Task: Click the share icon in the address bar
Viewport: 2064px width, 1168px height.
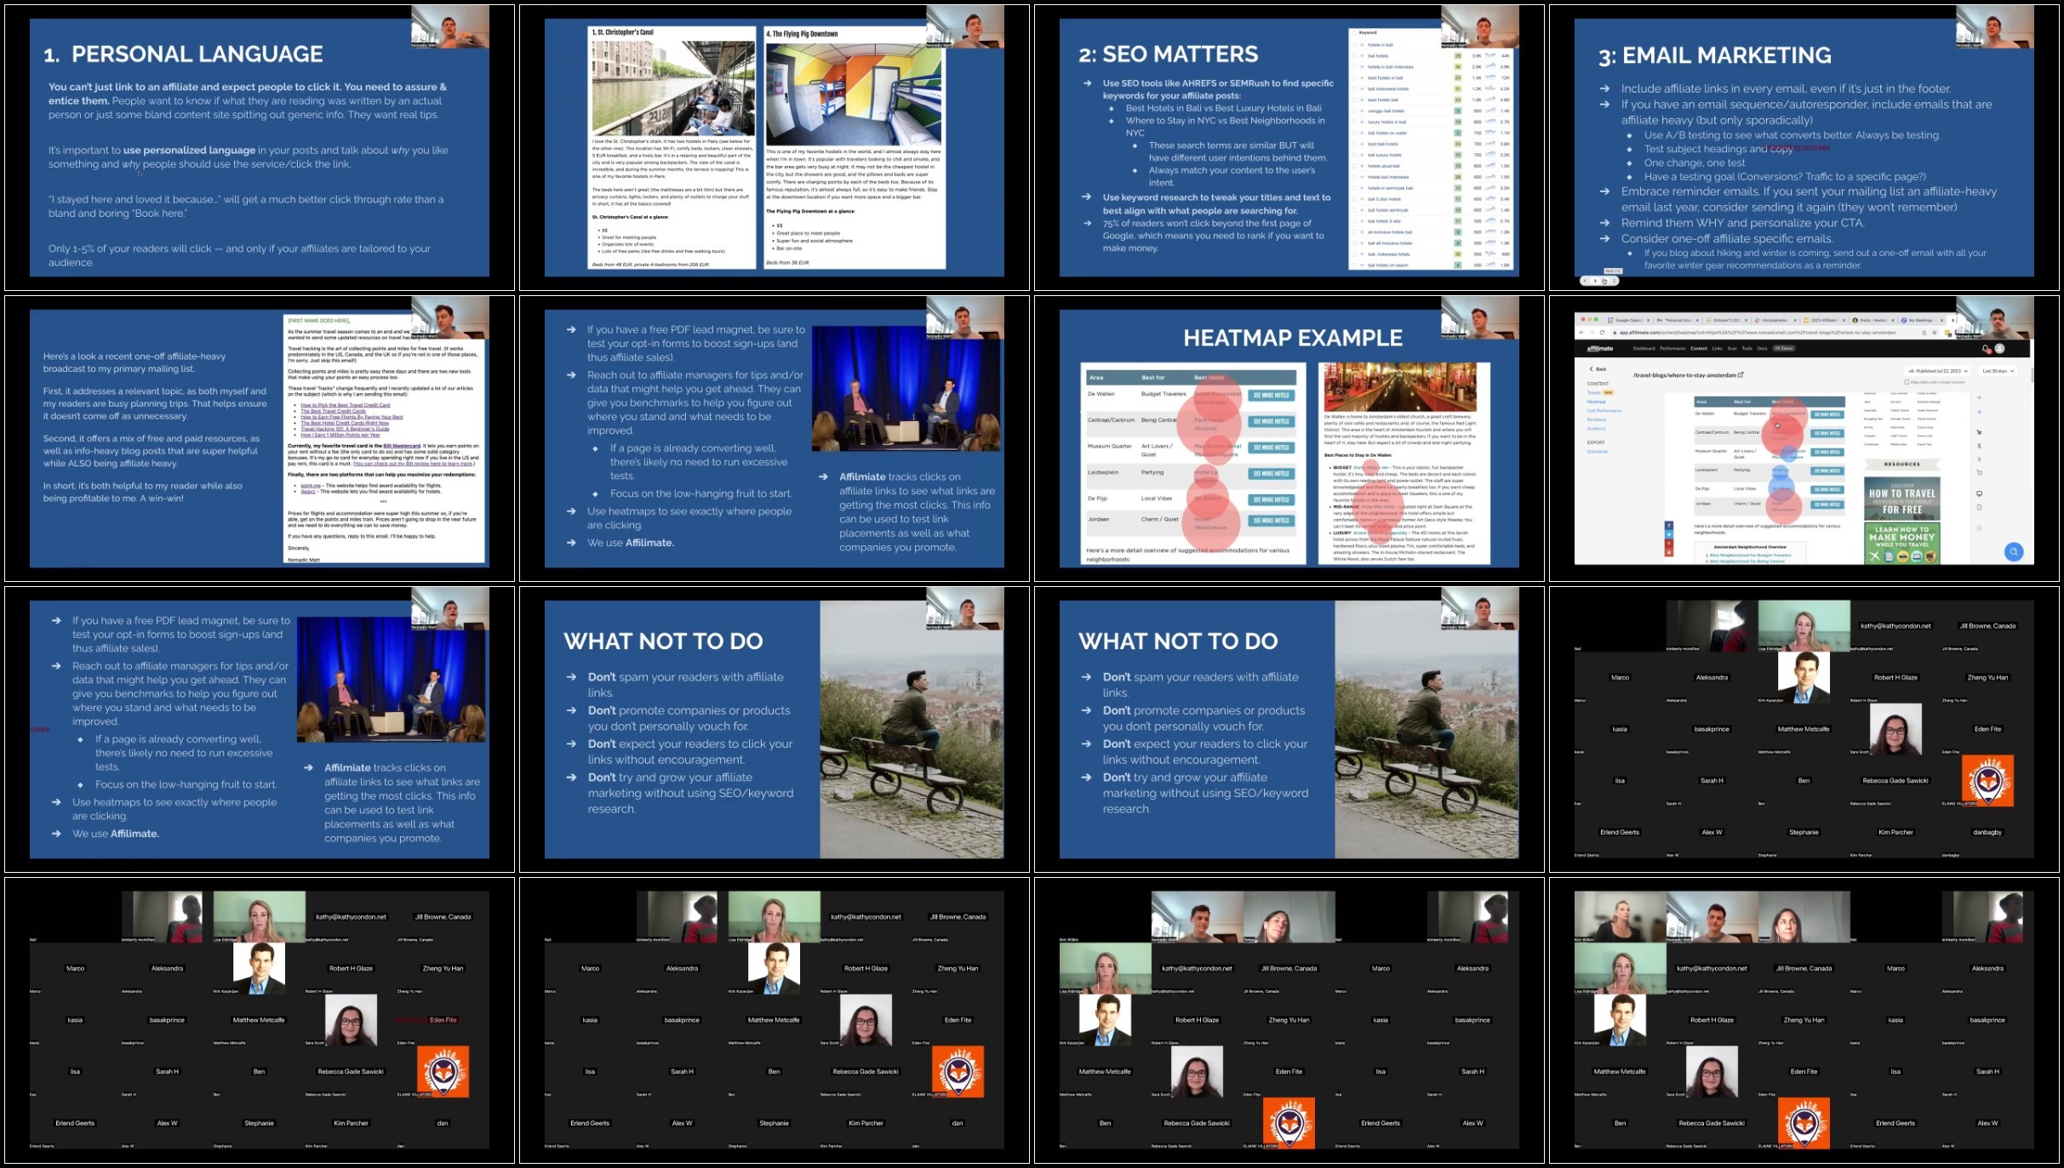Action: click(x=1924, y=333)
